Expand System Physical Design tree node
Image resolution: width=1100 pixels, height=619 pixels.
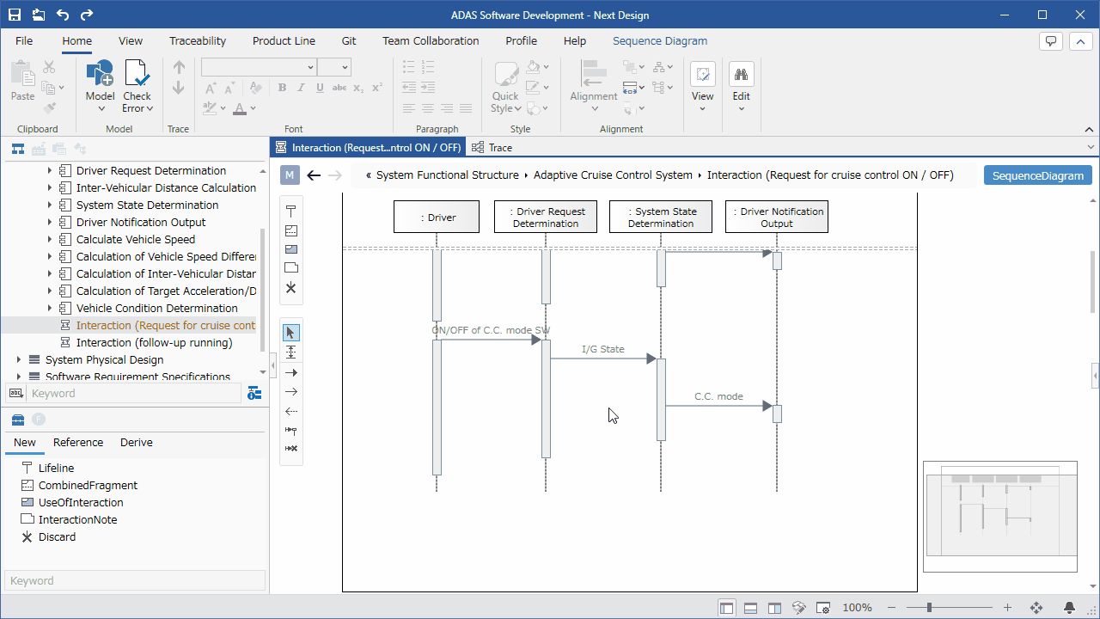click(19, 359)
